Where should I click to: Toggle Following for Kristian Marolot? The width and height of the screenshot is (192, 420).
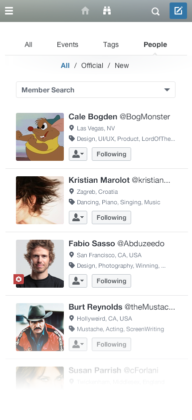[112, 218]
